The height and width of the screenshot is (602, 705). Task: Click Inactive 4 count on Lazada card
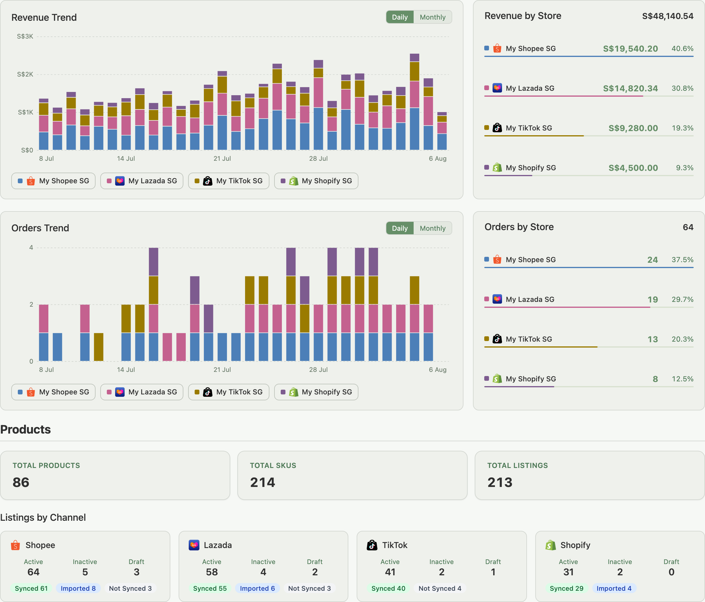coord(263,572)
